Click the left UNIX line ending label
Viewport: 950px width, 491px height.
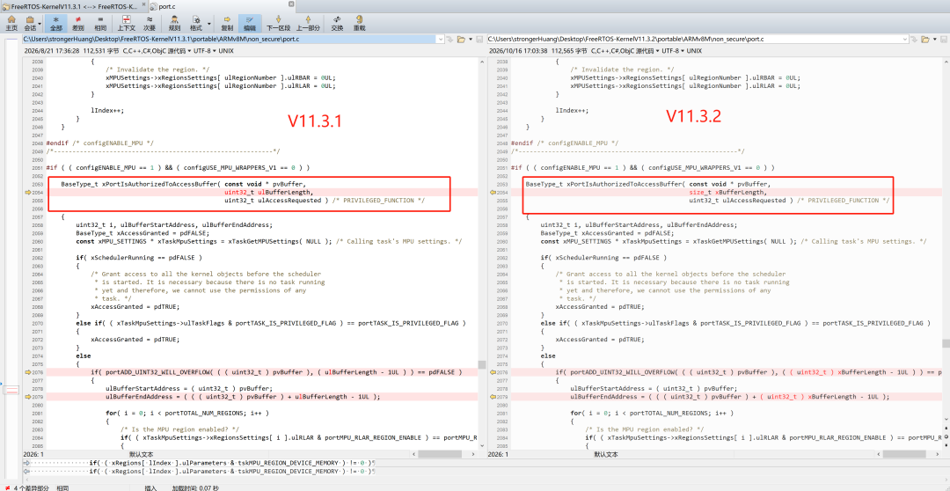pos(226,51)
